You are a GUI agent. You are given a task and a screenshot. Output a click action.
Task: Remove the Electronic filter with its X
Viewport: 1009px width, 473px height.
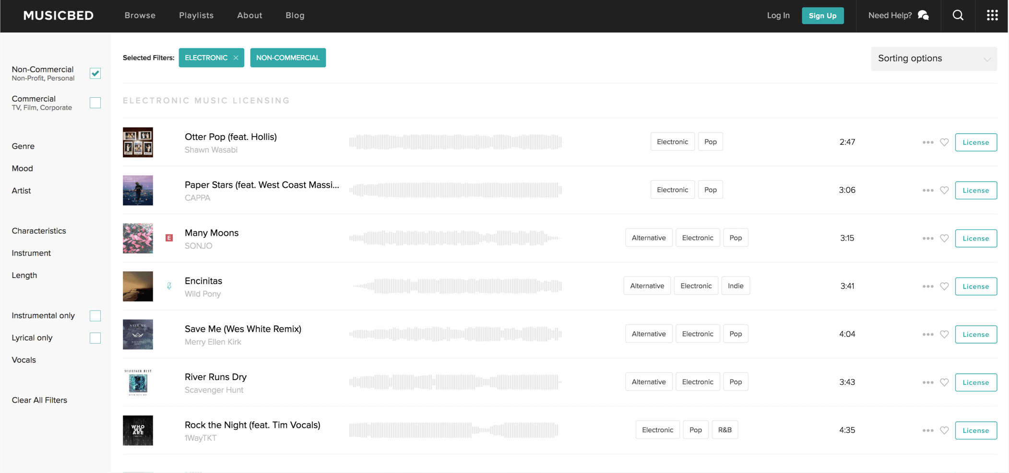pyautogui.click(x=236, y=58)
